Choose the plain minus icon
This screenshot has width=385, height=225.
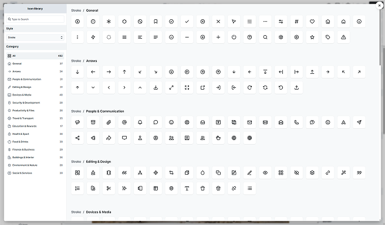[187, 37]
